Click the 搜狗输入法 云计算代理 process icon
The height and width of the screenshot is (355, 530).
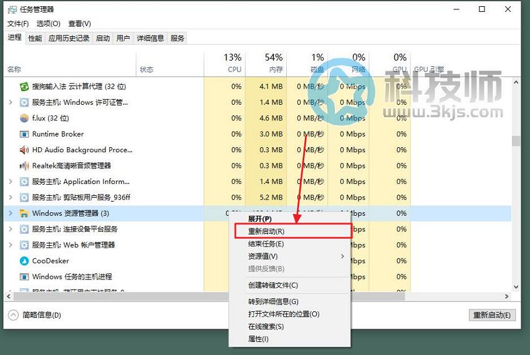pyautogui.click(x=24, y=87)
